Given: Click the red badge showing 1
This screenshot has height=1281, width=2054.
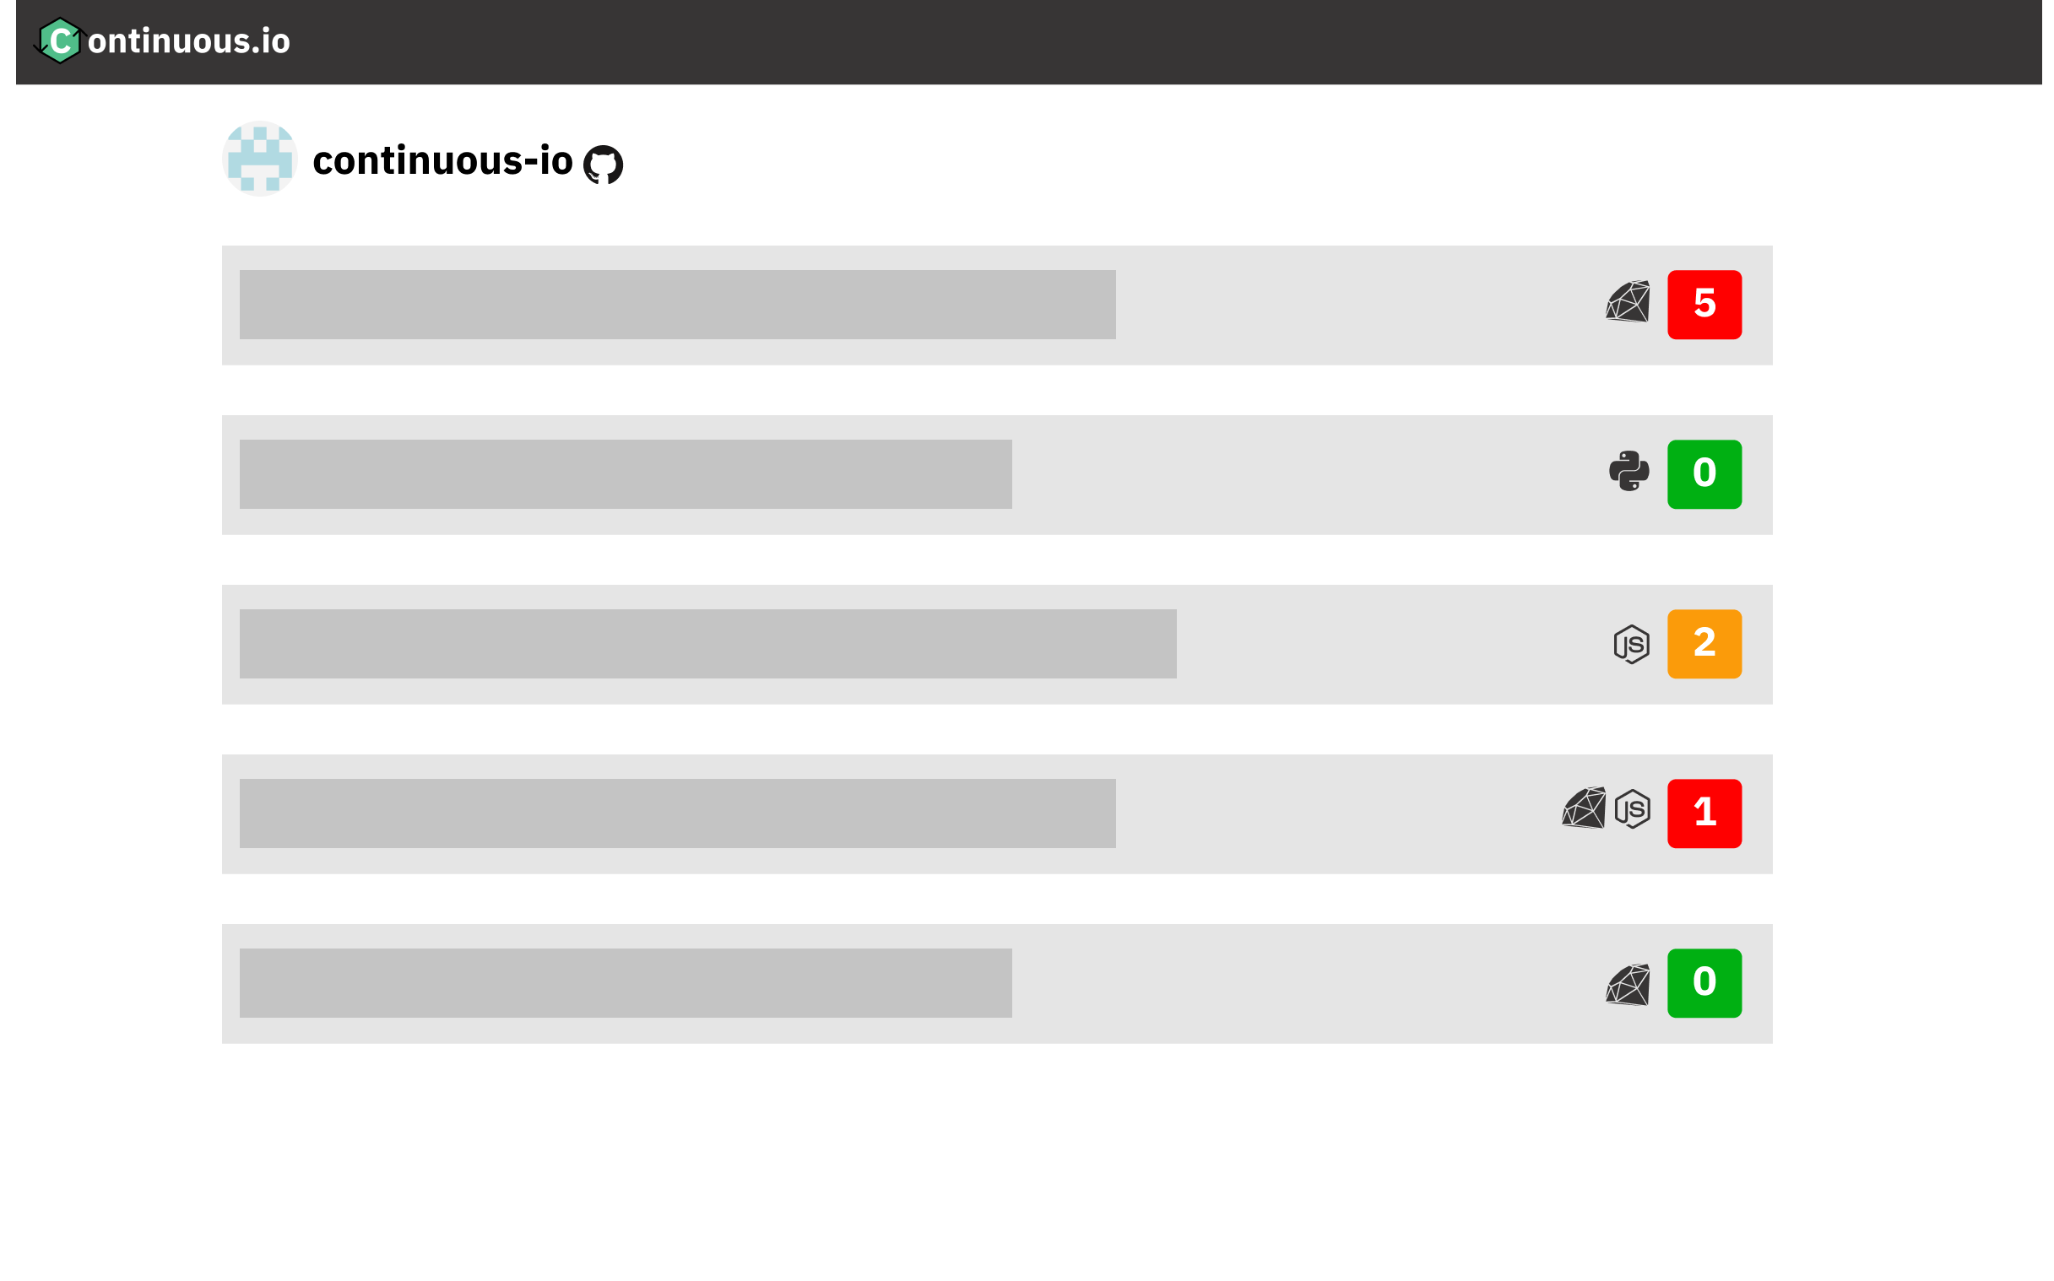Looking at the screenshot, I should [x=1704, y=813].
